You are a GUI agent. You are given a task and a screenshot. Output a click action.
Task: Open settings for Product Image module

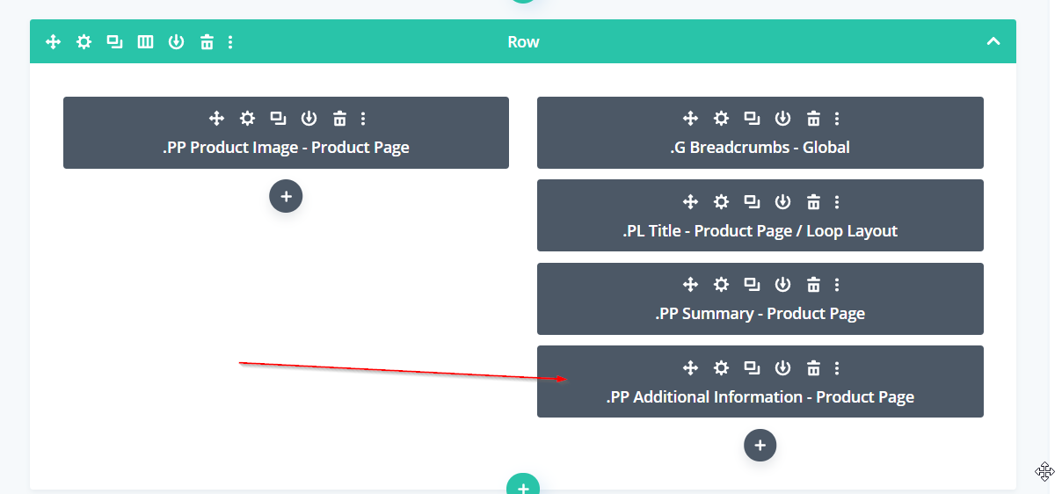(247, 119)
